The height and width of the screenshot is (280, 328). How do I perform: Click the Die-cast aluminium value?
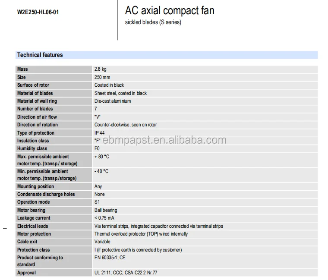(113, 101)
